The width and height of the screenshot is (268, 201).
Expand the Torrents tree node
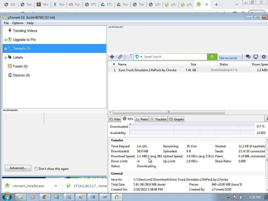click(x=5, y=49)
